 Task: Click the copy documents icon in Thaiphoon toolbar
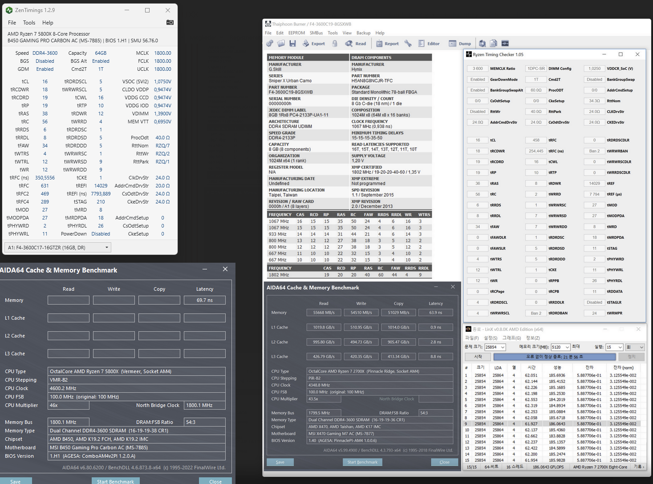pyautogui.click(x=493, y=44)
